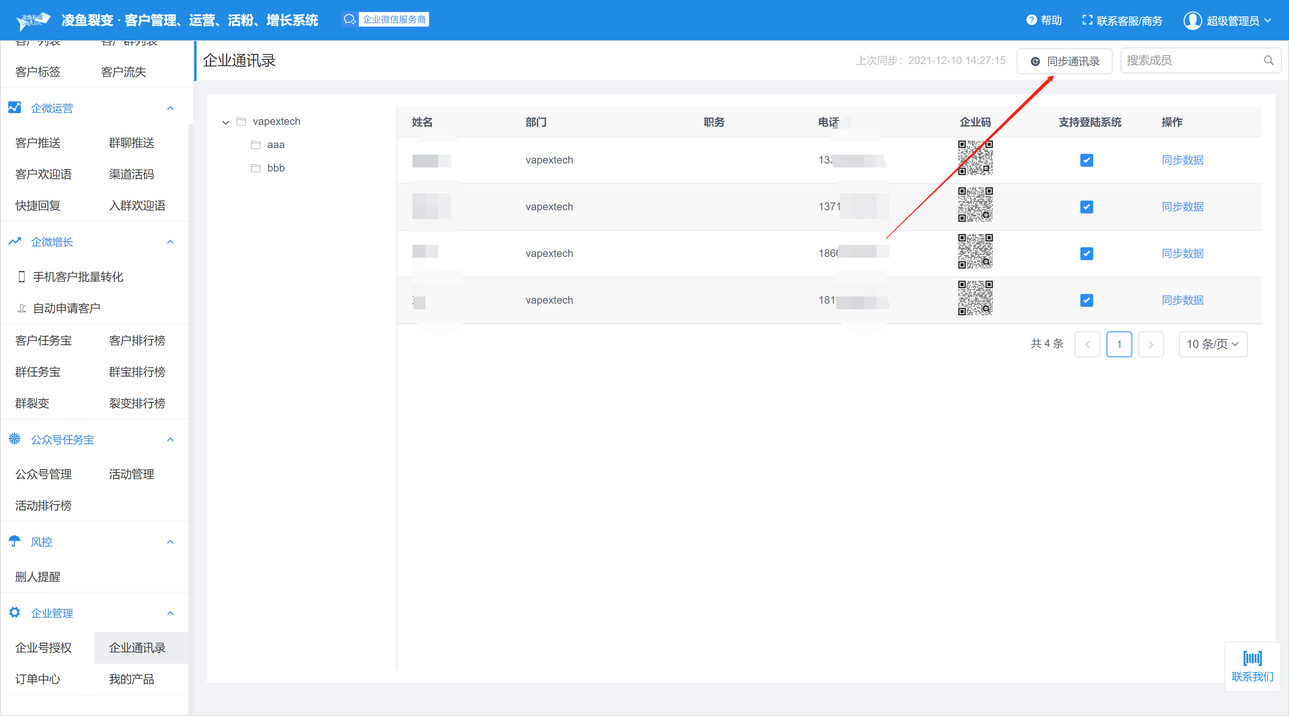Collapse the 企微运营 sidebar section
The height and width of the screenshot is (716, 1289).
(170, 109)
